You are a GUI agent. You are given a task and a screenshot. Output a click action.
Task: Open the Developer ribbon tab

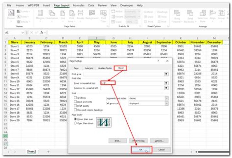[x=127, y=5]
